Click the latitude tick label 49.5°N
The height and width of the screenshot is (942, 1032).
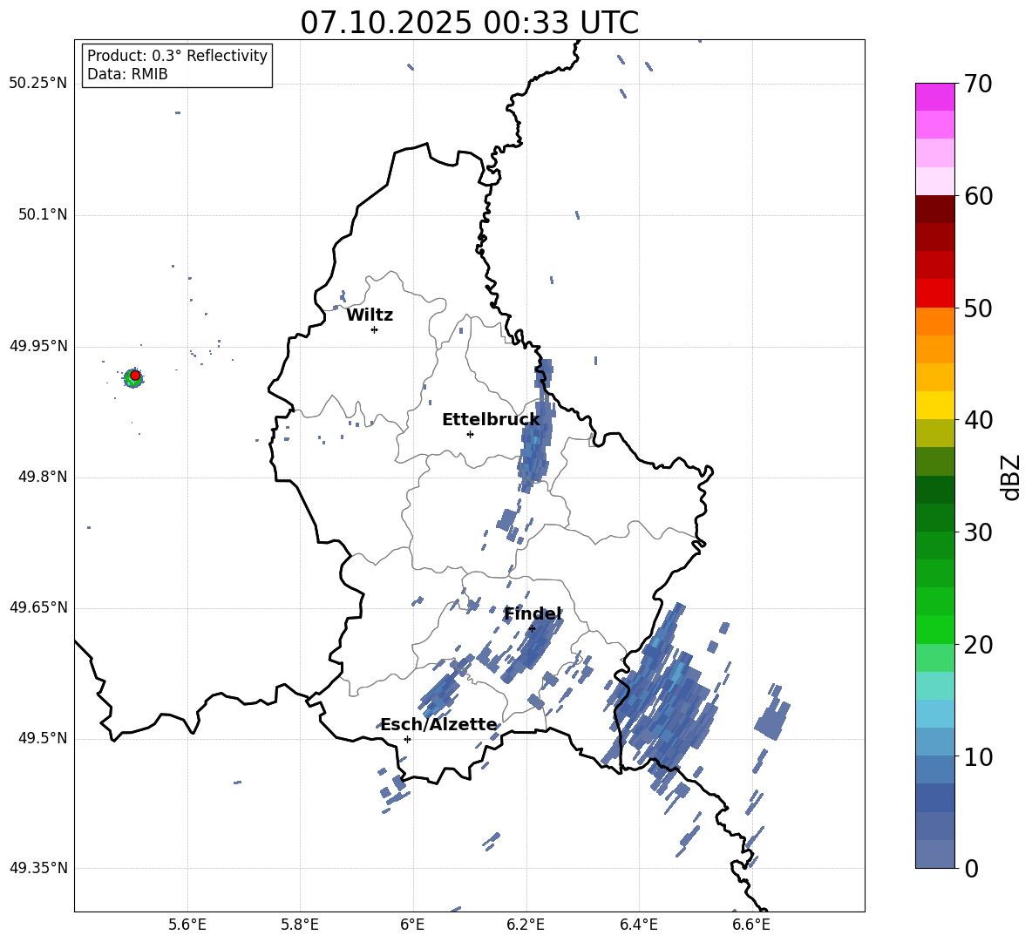click(x=43, y=738)
